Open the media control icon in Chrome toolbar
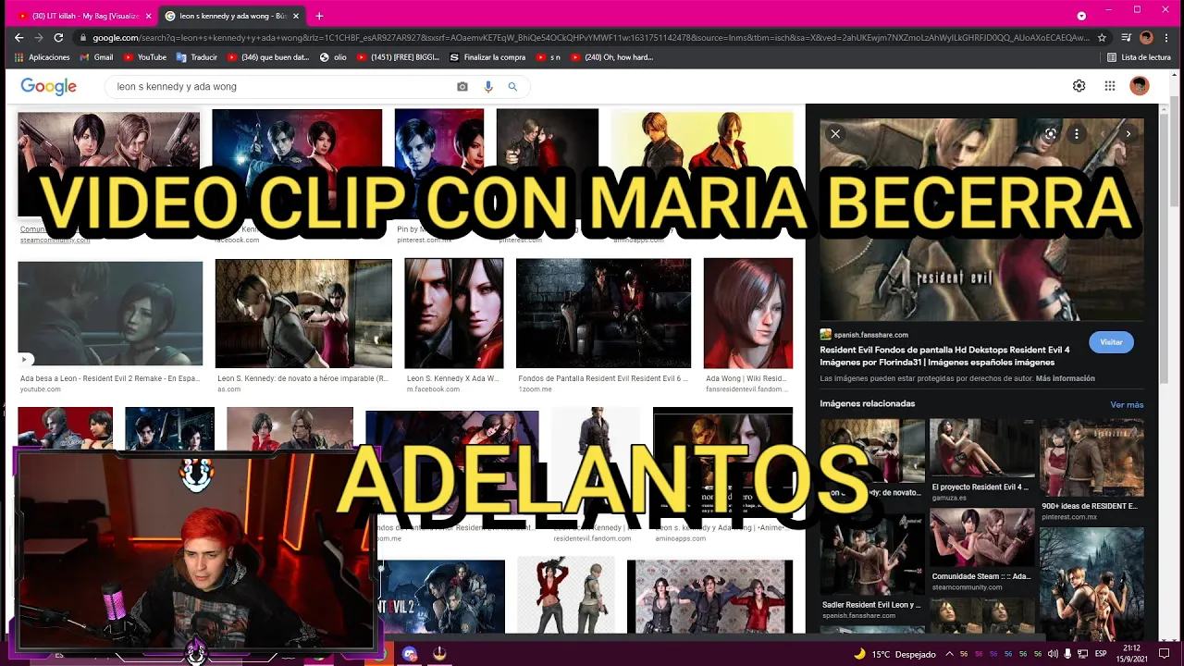 point(1126,38)
